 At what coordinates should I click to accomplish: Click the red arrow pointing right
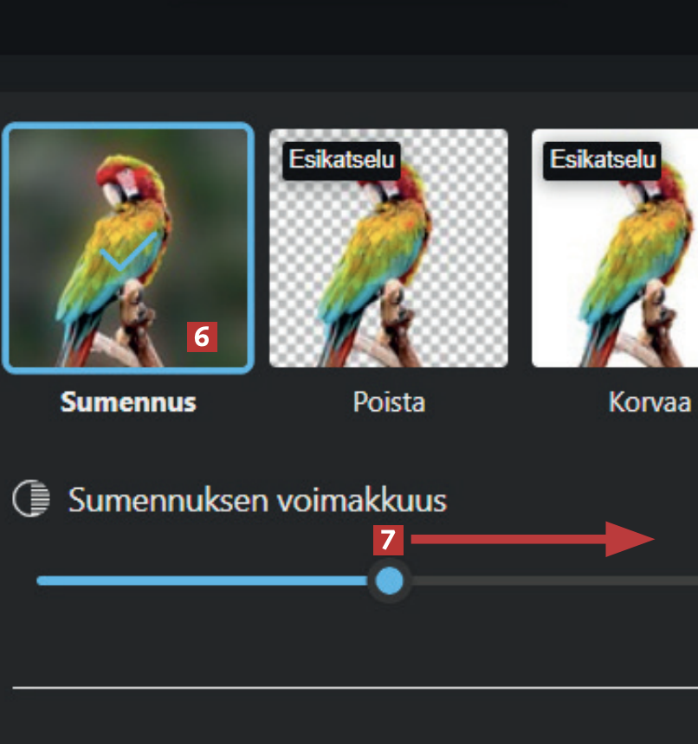533,539
